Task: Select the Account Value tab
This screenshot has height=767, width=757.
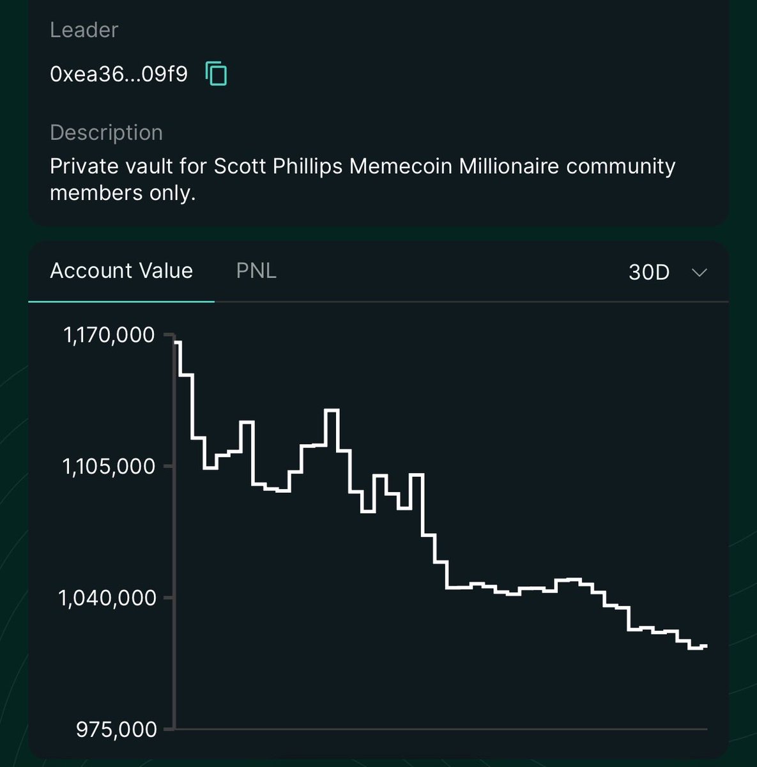Action: (x=121, y=271)
